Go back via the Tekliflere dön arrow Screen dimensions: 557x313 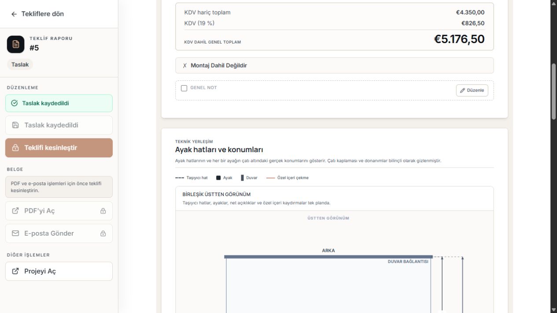pos(14,14)
